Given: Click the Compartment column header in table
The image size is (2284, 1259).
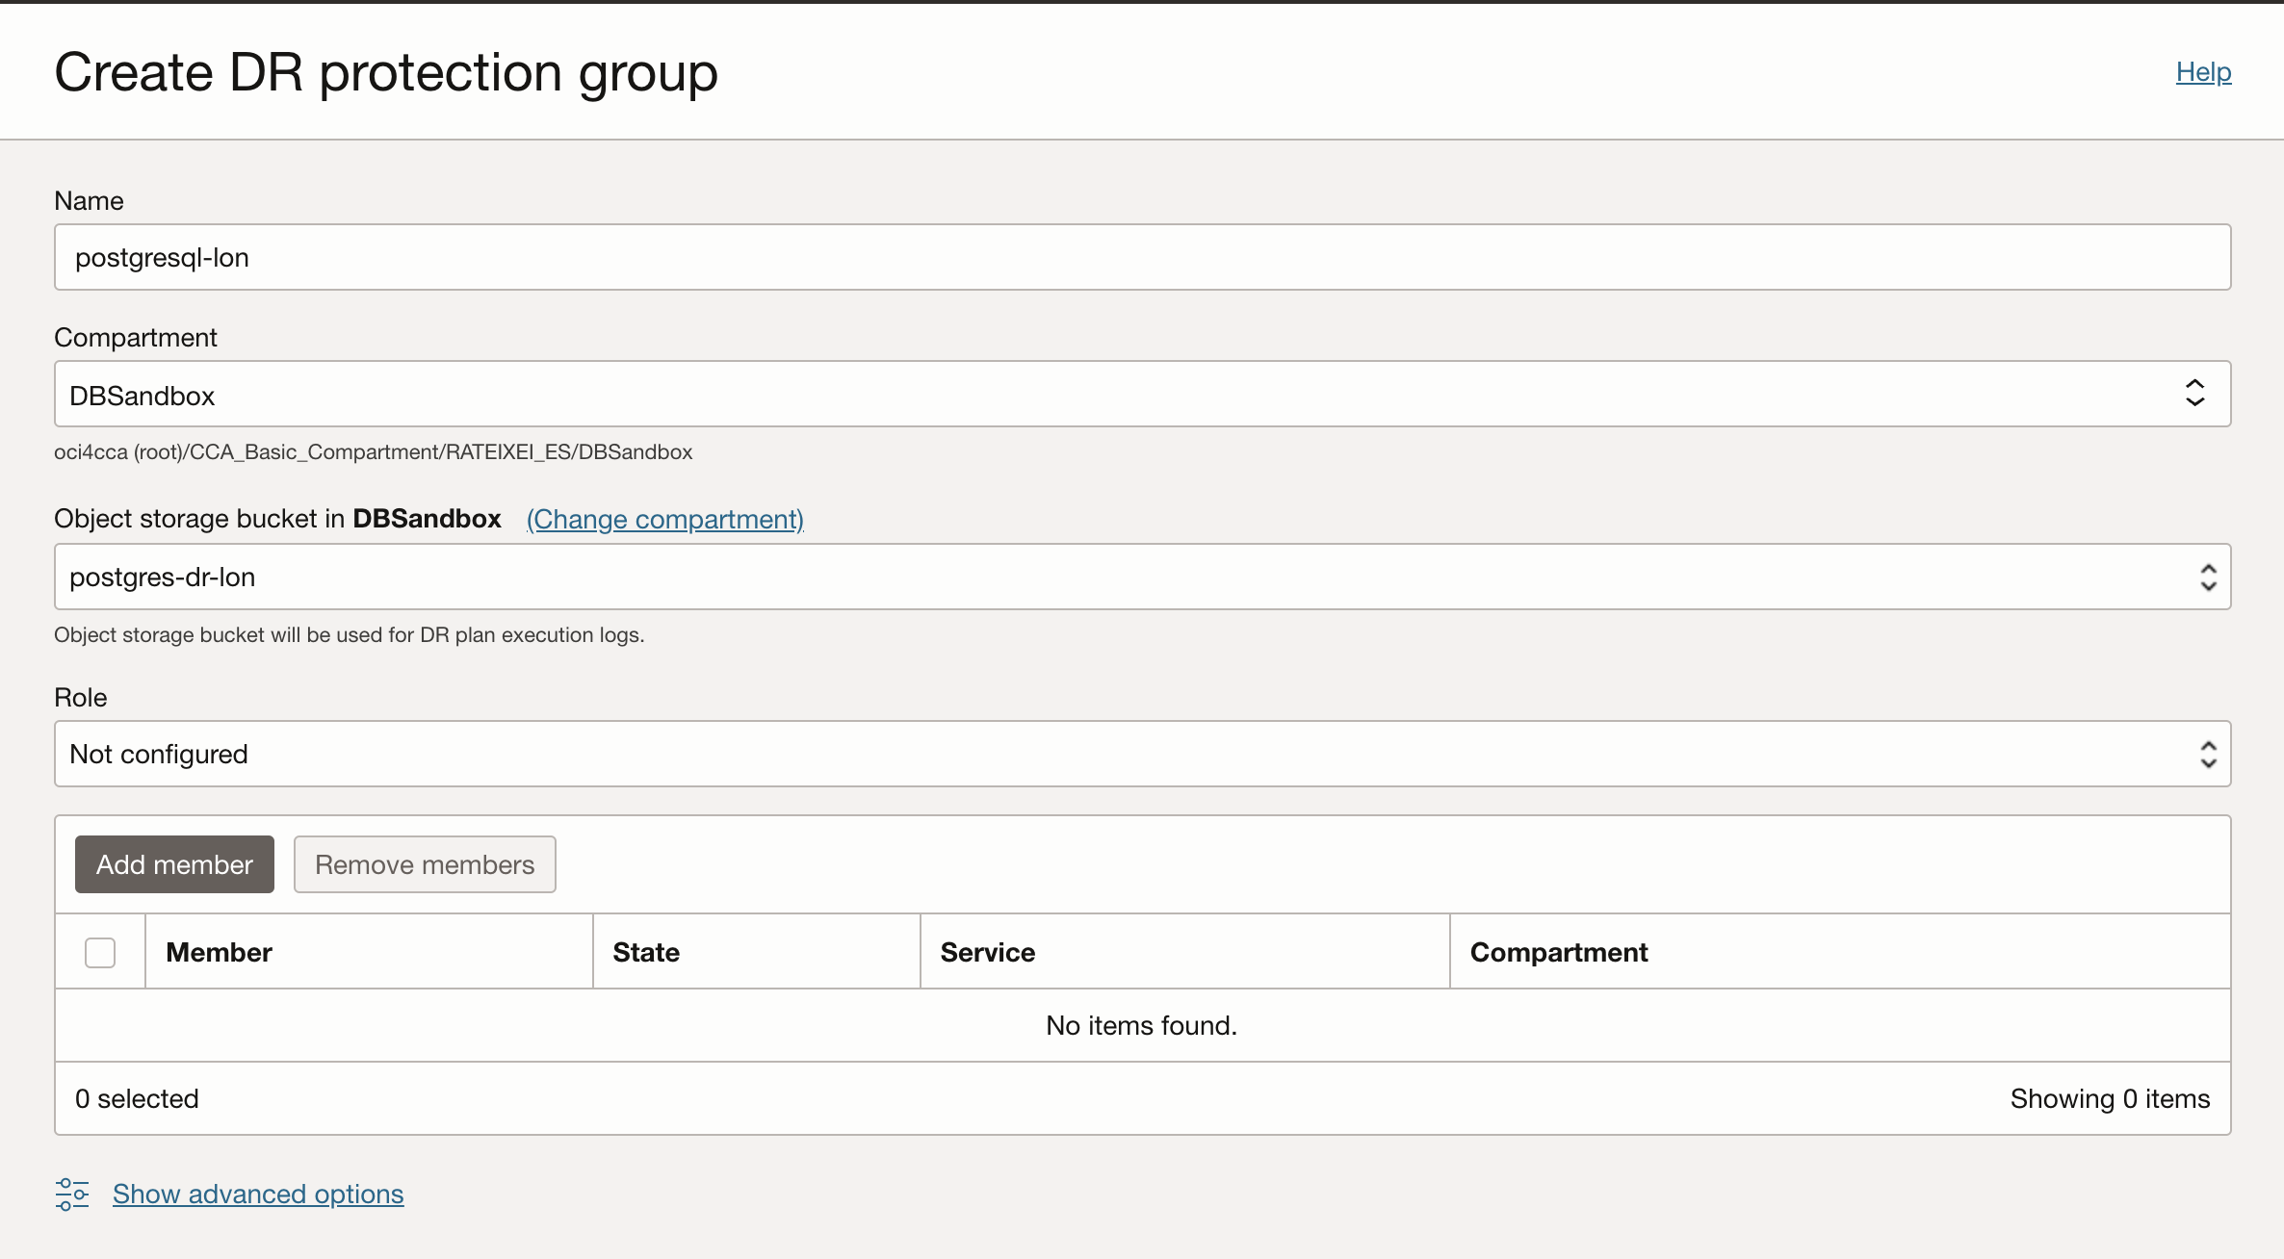Looking at the screenshot, I should pyautogui.click(x=1559, y=952).
